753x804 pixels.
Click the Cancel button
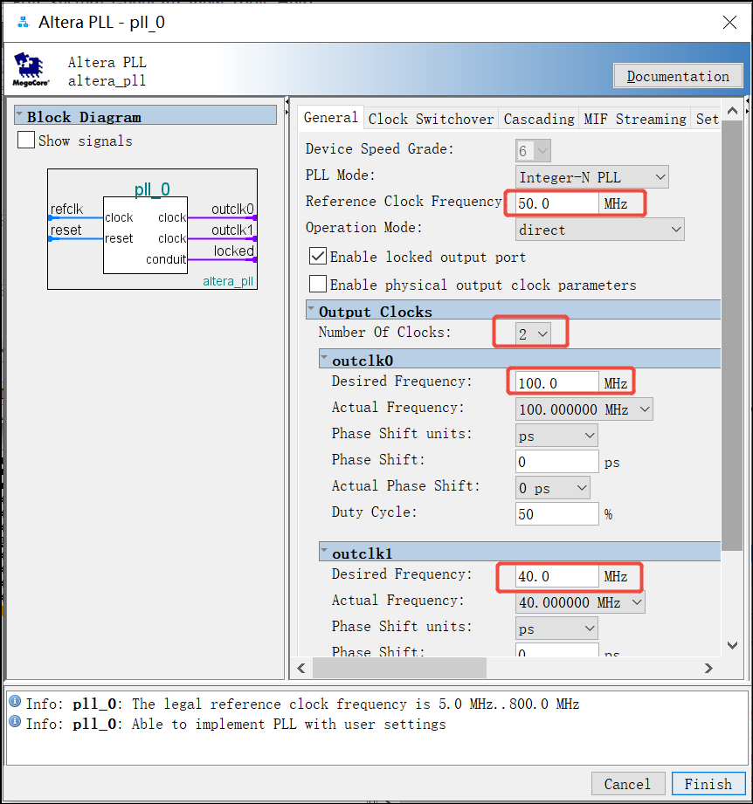(x=628, y=784)
